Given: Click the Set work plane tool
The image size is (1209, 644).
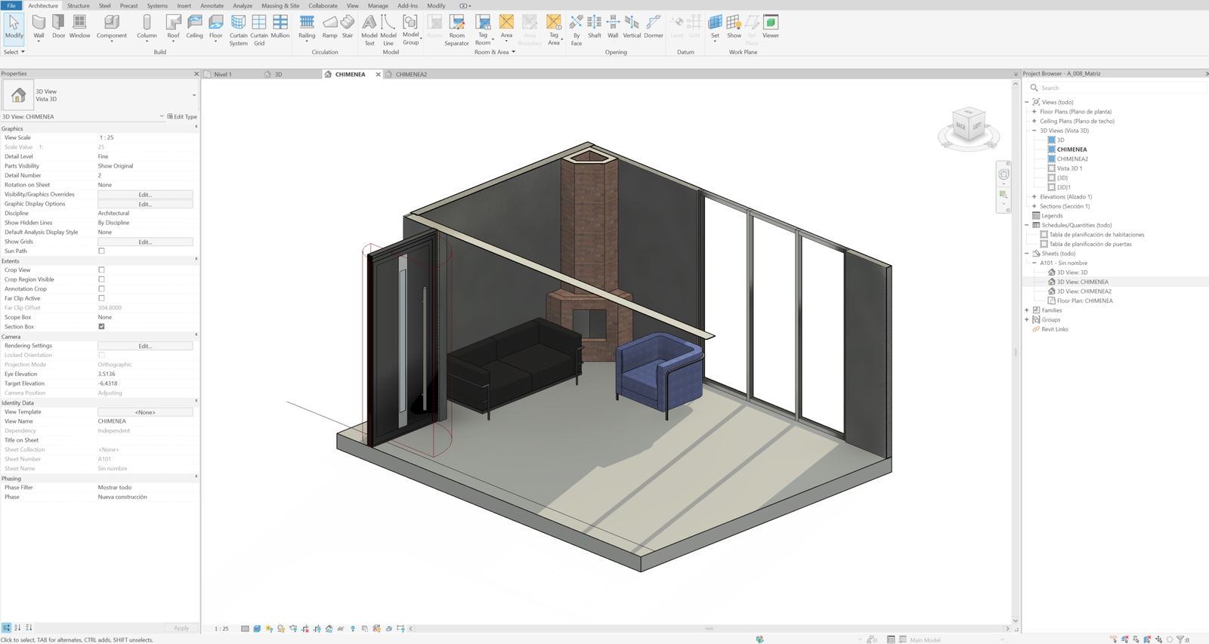Looking at the screenshot, I should (x=715, y=26).
